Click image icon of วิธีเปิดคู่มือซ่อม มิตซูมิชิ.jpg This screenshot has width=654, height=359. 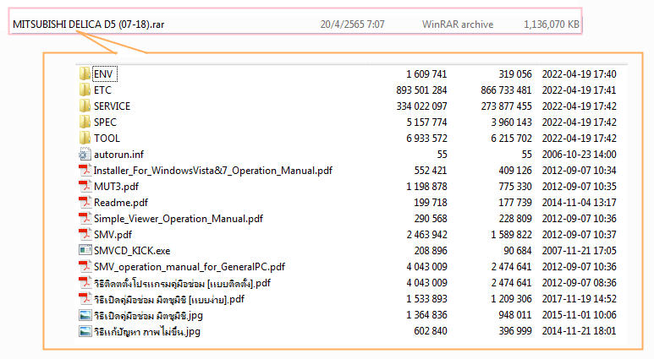[x=85, y=315]
